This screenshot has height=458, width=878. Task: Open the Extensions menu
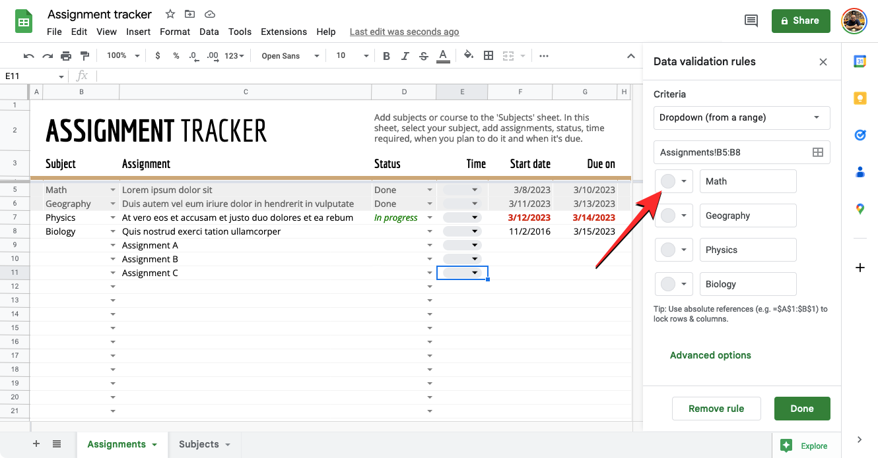283,32
